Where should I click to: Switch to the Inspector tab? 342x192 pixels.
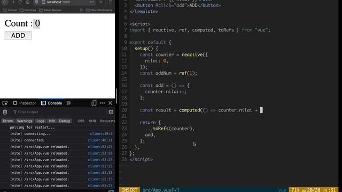coord(24,103)
